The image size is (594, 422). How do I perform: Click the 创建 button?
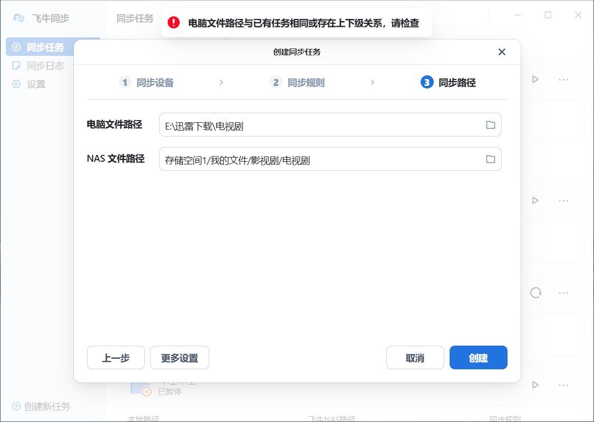point(478,357)
